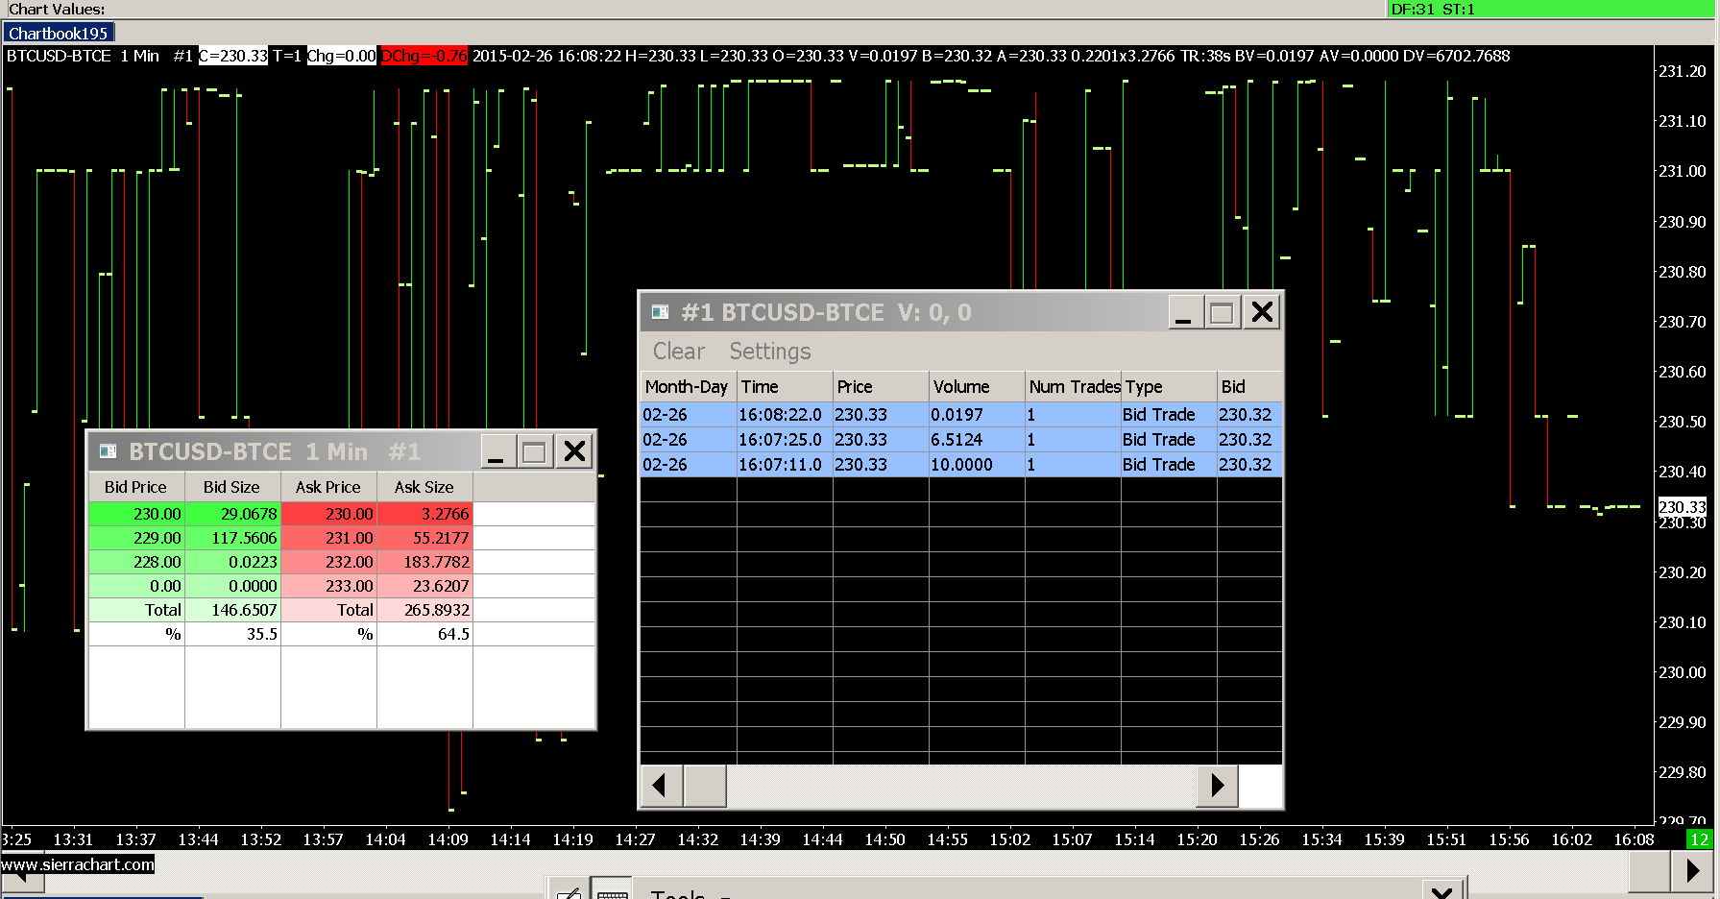Minimize the Time and Sales window
The image size is (1720, 899).
click(1183, 312)
